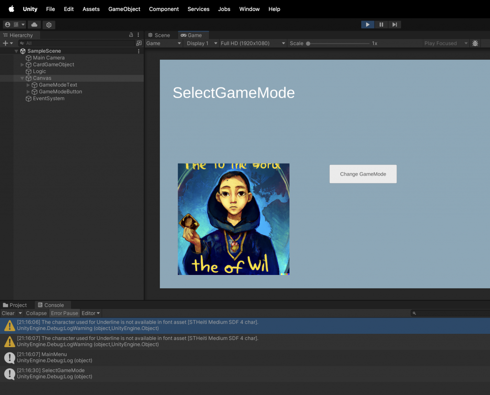Screen dimensions: 490x395
Task: Select the MainMenu log entry
Action: [x=245, y=358]
